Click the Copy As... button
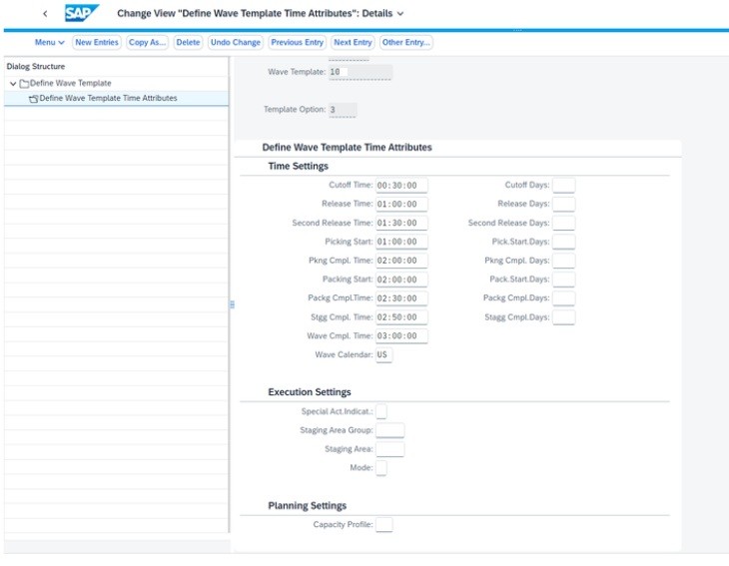 pyautogui.click(x=148, y=43)
